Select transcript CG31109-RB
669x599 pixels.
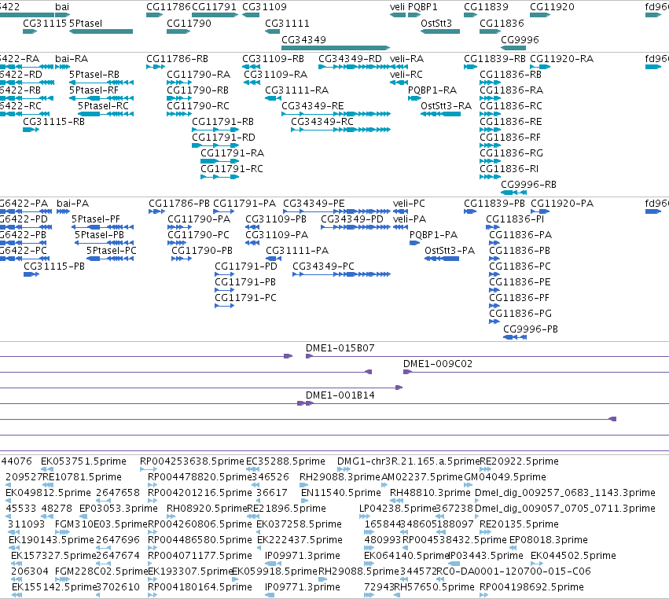tap(273, 58)
